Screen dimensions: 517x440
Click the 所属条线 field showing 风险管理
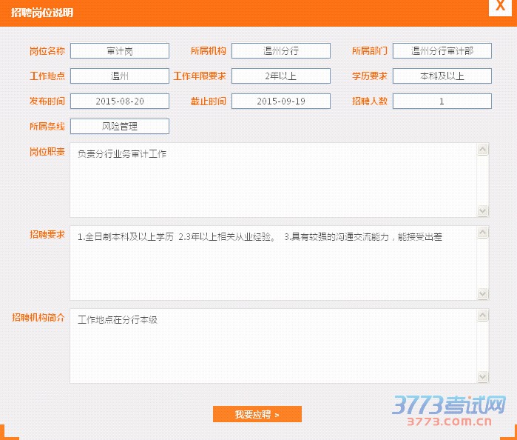120,127
